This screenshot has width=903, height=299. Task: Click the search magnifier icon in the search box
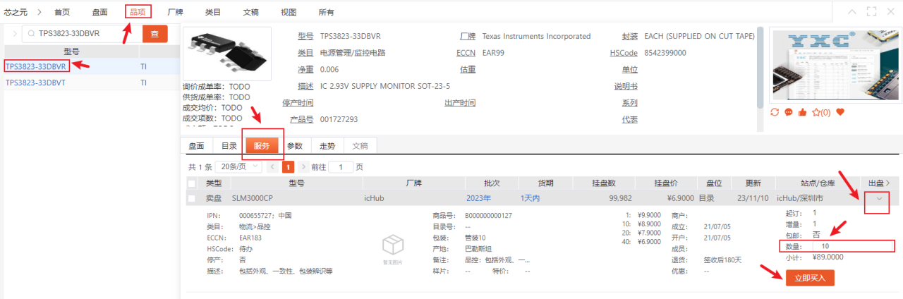point(31,33)
